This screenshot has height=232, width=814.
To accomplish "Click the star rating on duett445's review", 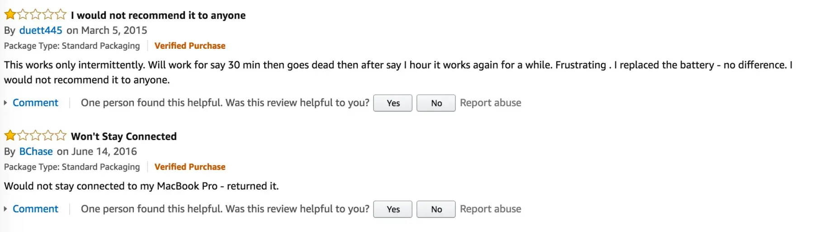I will pyautogui.click(x=35, y=15).
